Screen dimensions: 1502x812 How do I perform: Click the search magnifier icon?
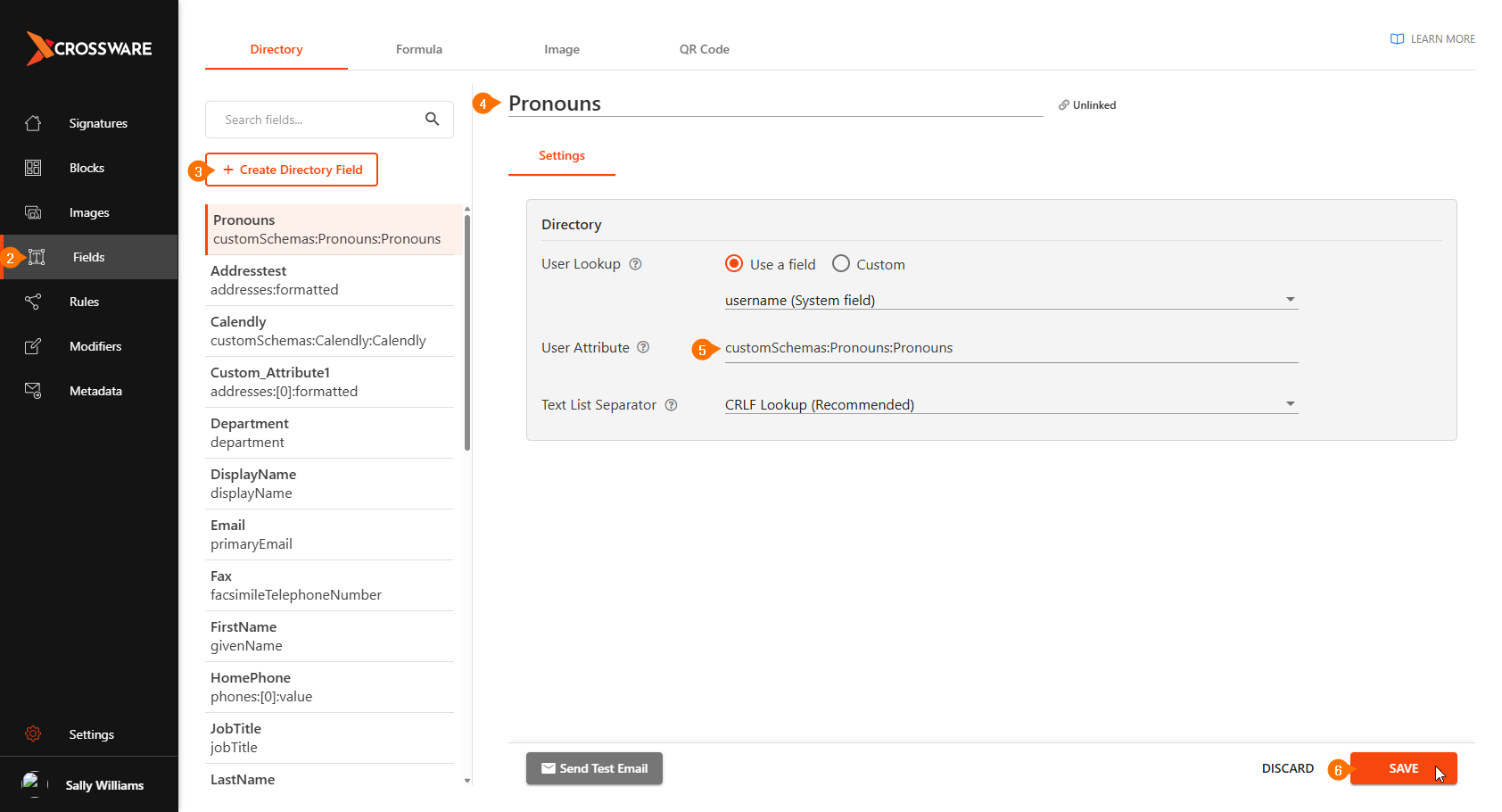[x=432, y=120]
